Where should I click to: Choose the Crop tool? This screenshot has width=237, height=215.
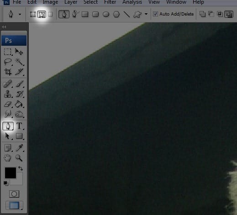[x=8, y=72]
